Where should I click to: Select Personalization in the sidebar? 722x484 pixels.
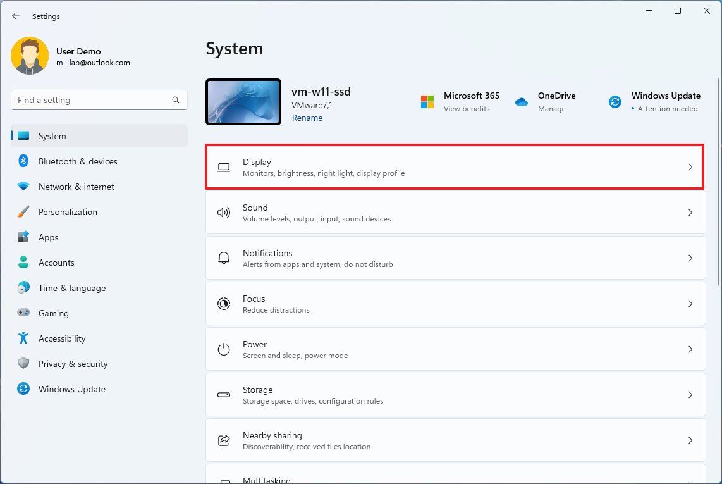[68, 212]
